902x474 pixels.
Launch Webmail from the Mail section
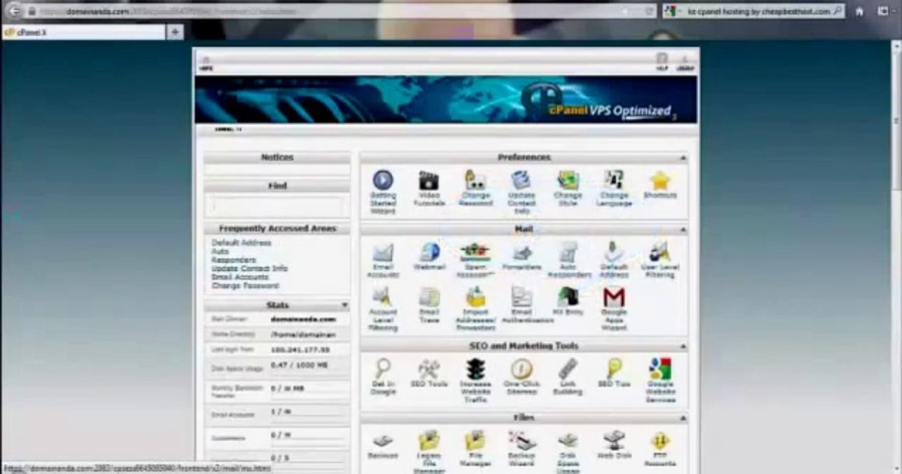[x=429, y=252]
